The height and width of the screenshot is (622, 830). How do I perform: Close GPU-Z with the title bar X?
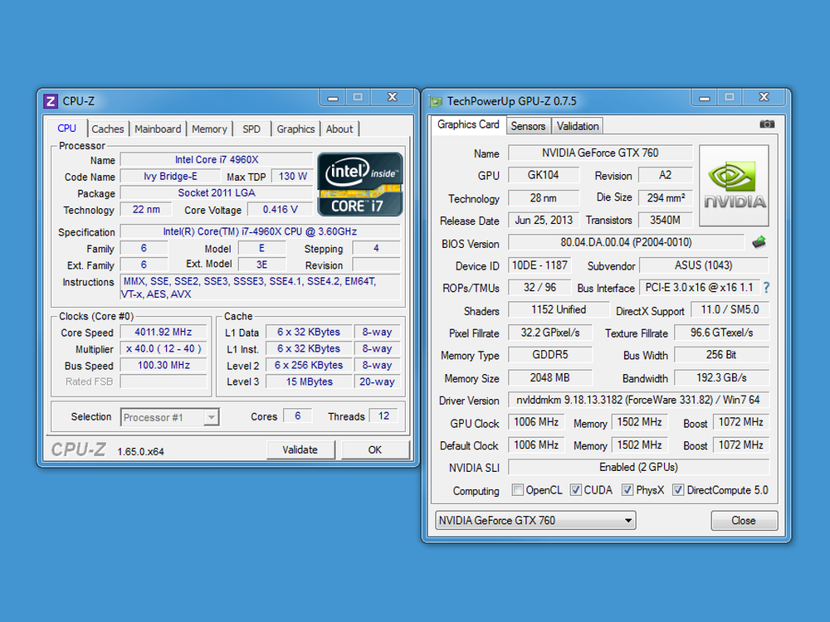[764, 97]
